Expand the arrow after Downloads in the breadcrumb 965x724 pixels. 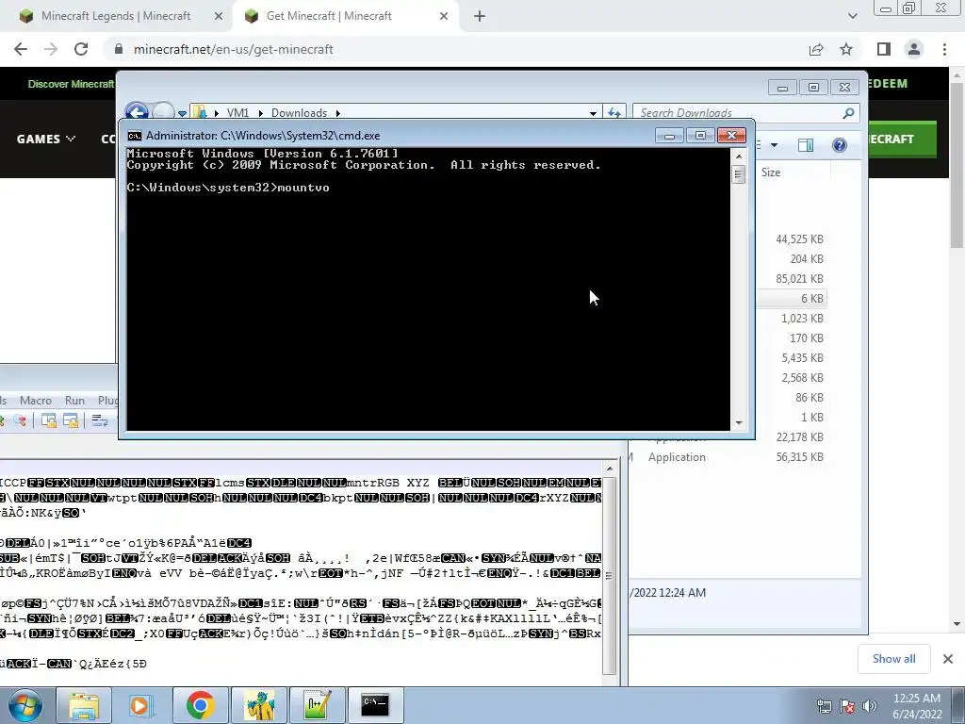pyautogui.click(x=338, y=113)
